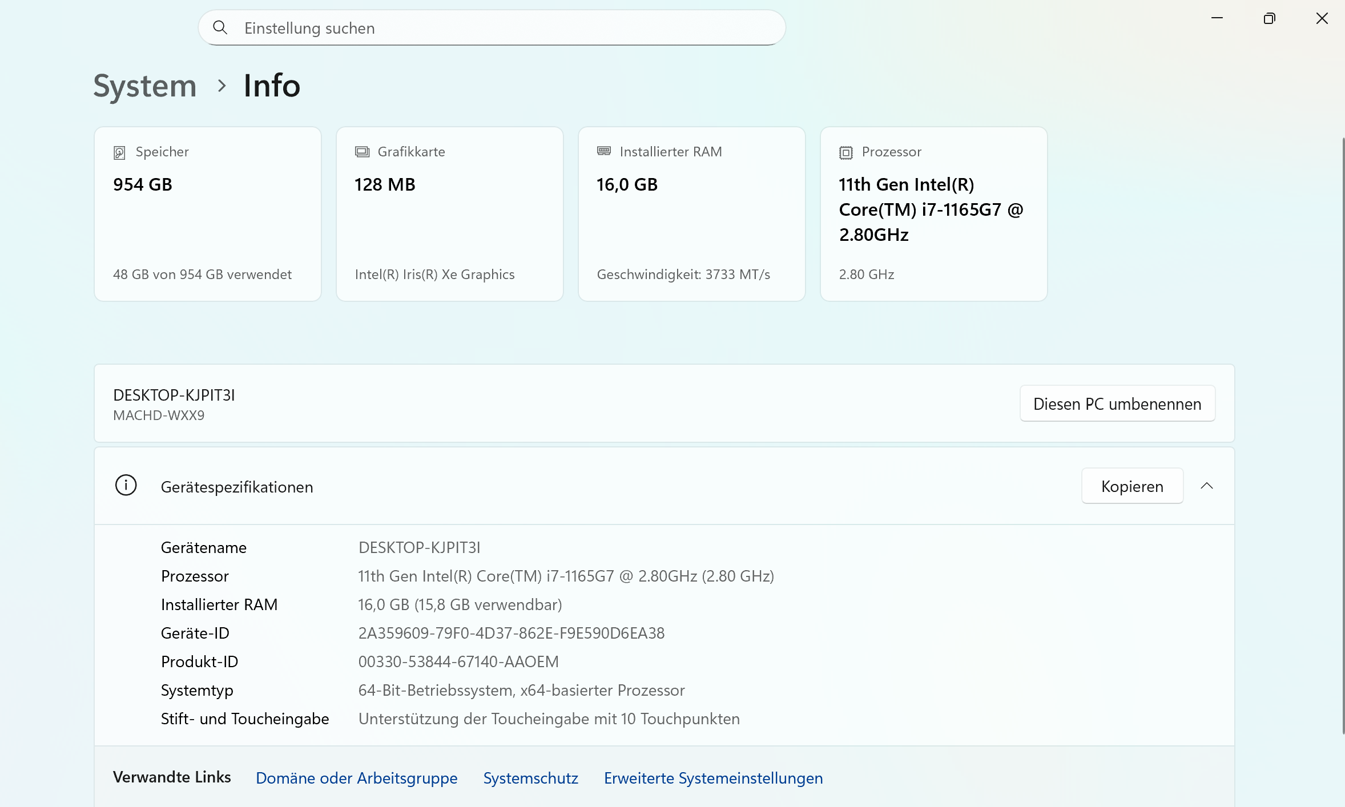
Task: Click the Prozessor chip icon
Action: click(x=846, y=152)
